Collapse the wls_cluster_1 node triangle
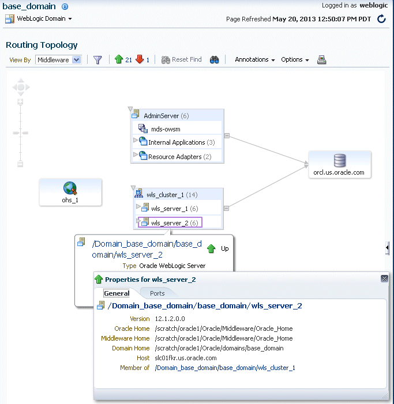This screenshot has height=404, width=394. (x=133, y=188)
